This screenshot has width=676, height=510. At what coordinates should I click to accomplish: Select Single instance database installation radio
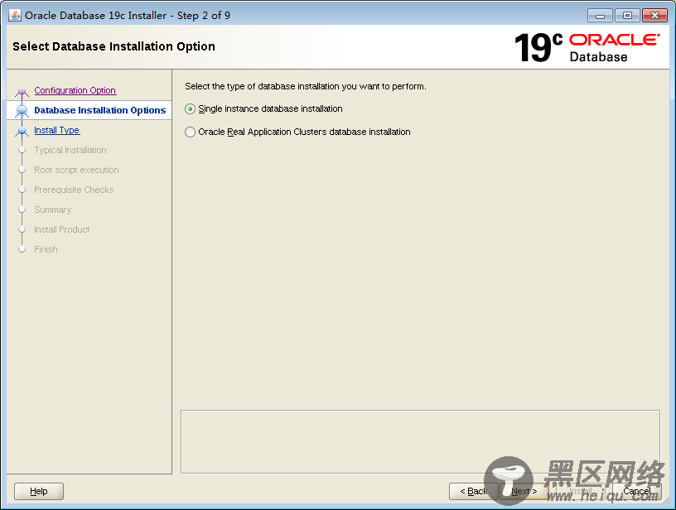click(x=191, y=109)
